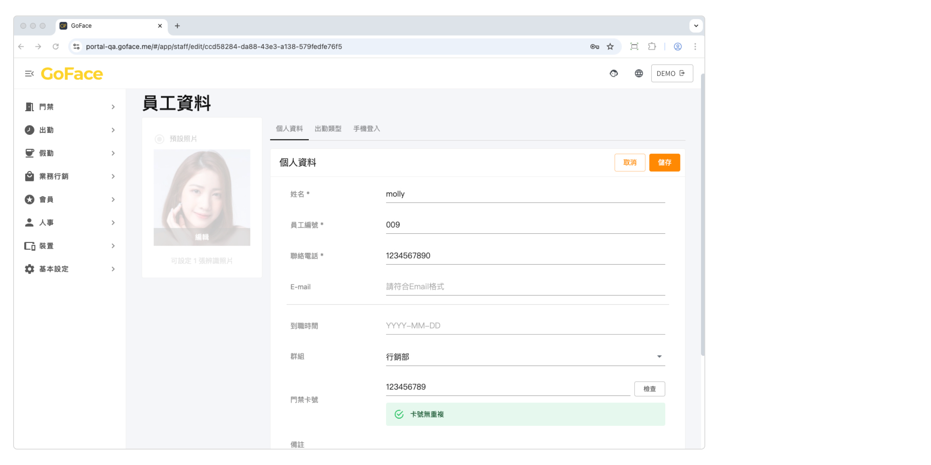
Task: Collapse the sidebar with the hamburger icon
Action: (29, 74)
